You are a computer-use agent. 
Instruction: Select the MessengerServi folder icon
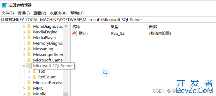click(29, 55)
